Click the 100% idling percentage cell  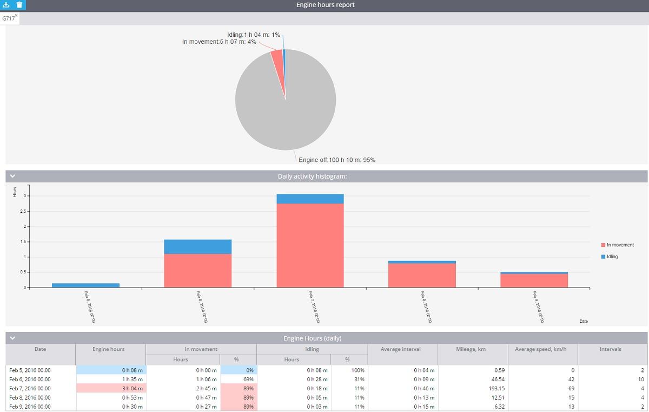coord(349,370)
